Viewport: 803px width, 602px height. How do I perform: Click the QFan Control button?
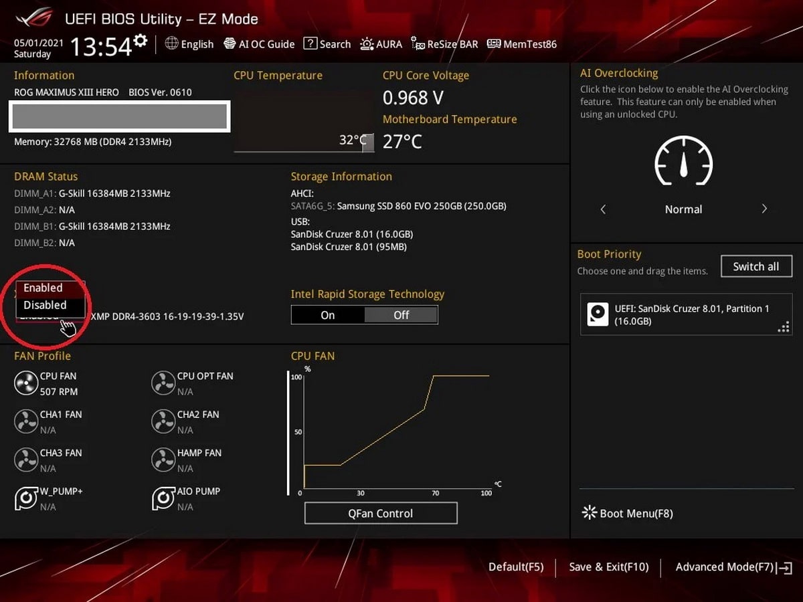(x=381, y=514)
